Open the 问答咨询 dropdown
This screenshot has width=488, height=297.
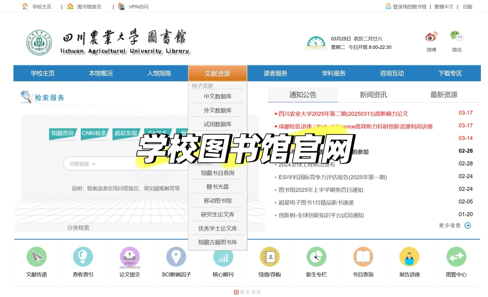[x=82, y=164]
